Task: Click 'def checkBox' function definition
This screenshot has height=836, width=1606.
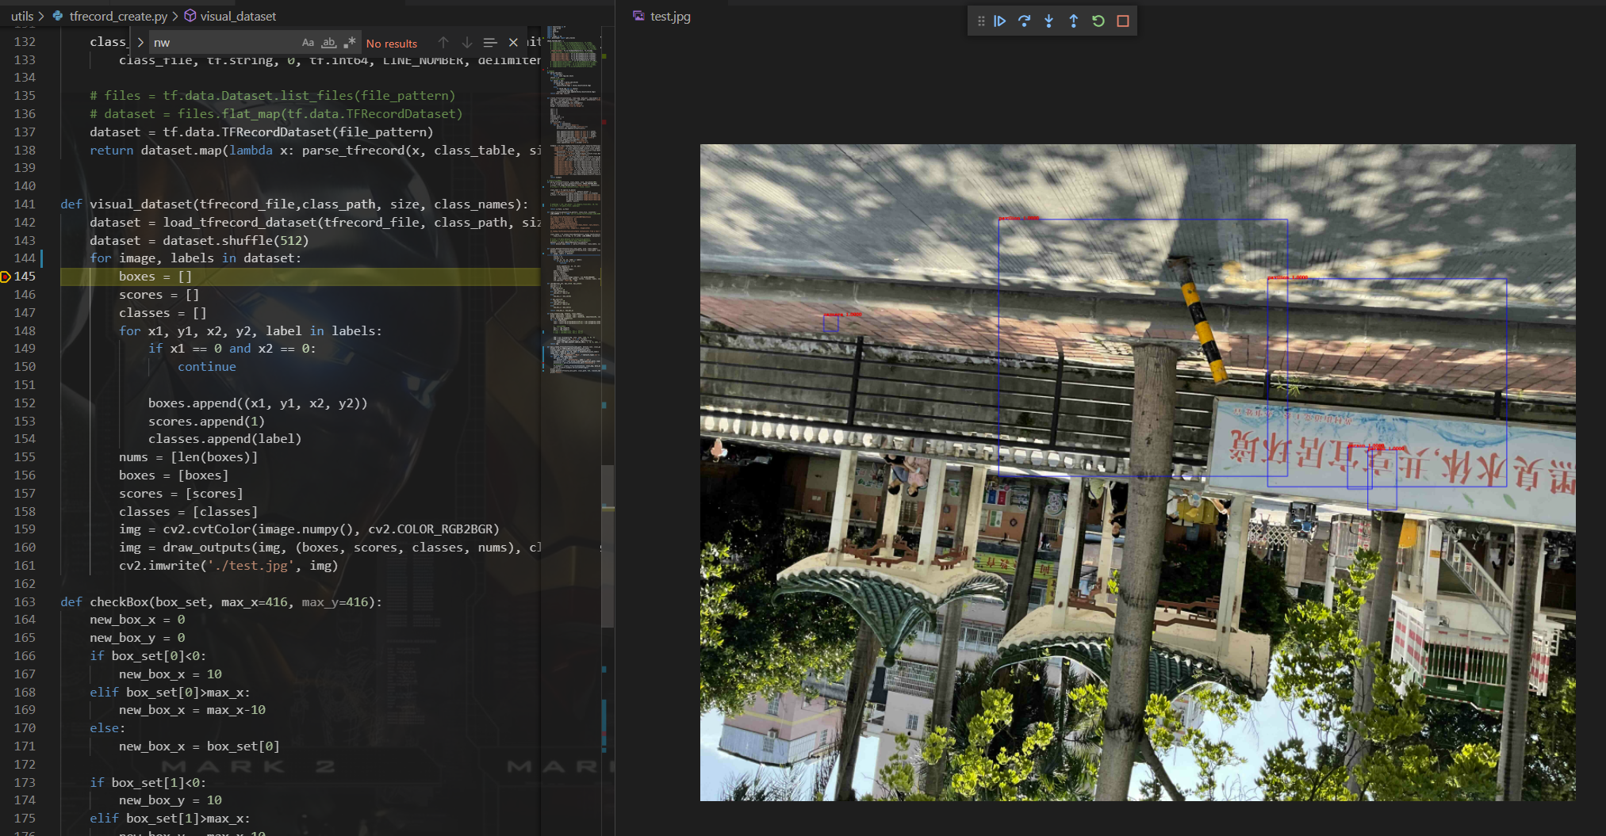Action: coord(221,602)
